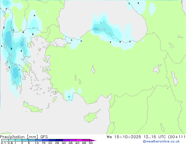
Task: Click the "45" legend label
Action: pos(84,143)
